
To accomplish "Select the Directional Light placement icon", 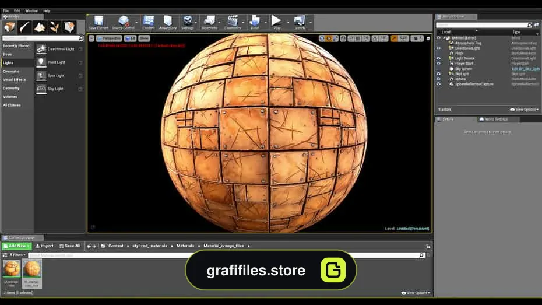I will click(41, 49).
